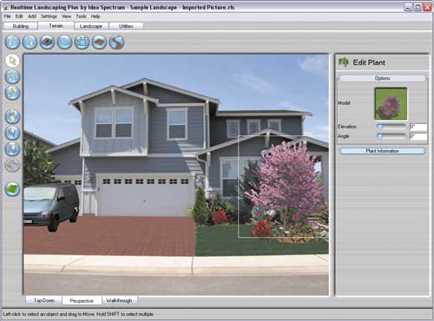
Task: Click the Terrain toolbar icon with brown flat slab
Action: point(47,43)
